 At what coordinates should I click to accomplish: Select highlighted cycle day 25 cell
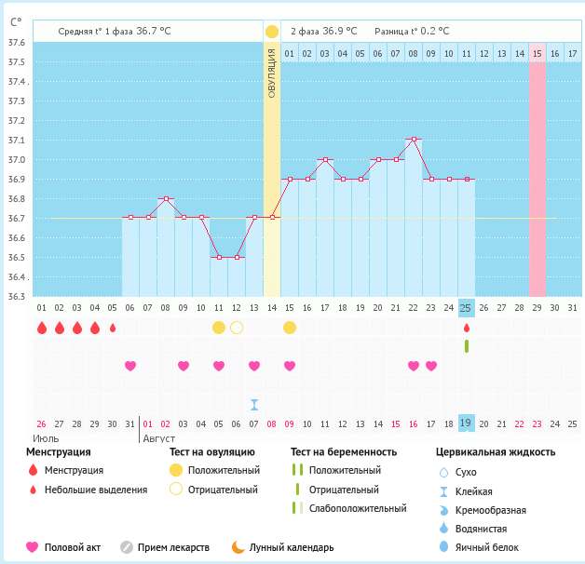tap(467, 307)
